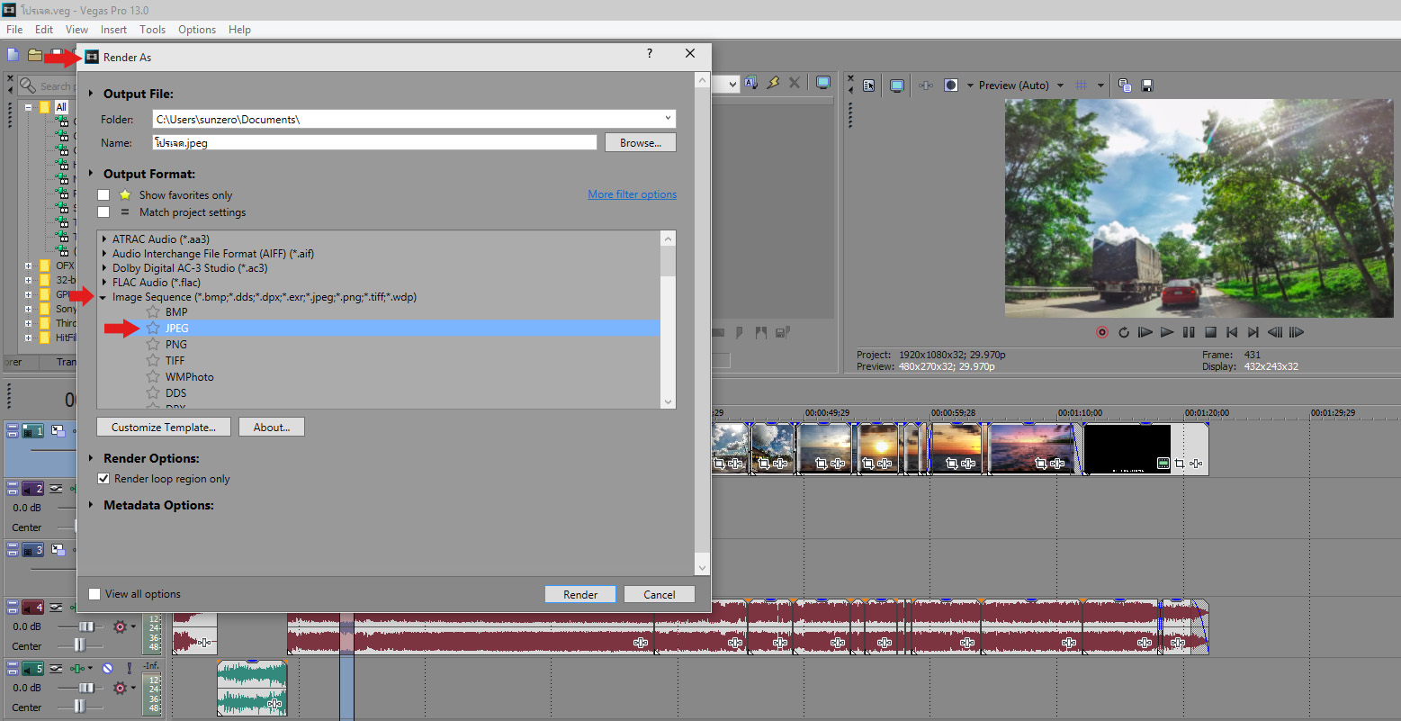Viewport: 1401px width, 721px height.
Task: Collapse the Render Options section
Action: (90, 458)
